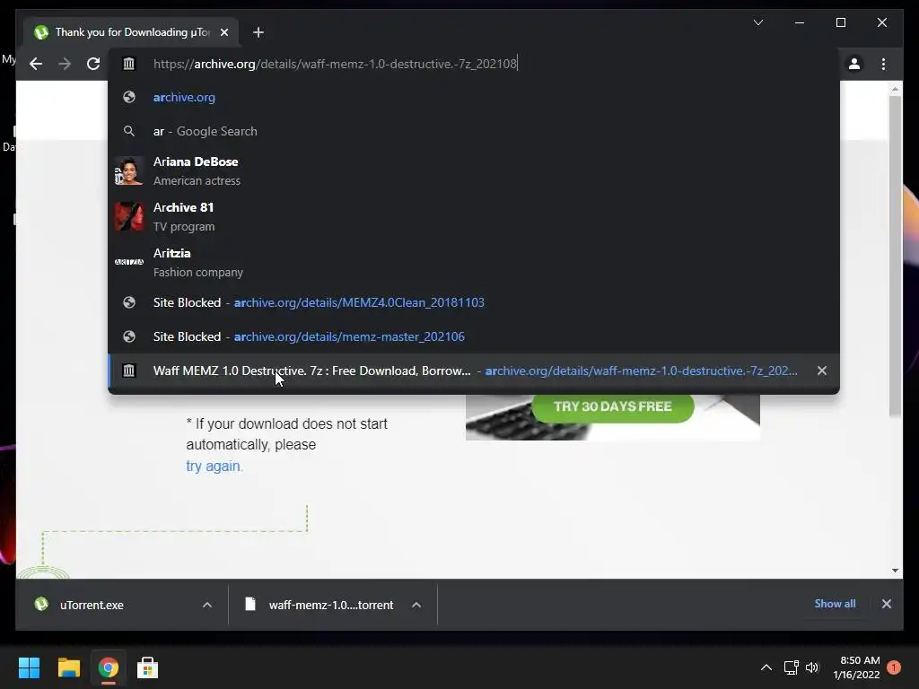The width and height of the screenshot is (919, 689).
Task: Click the page's vertical scrollbar
Action: (895, 257)
